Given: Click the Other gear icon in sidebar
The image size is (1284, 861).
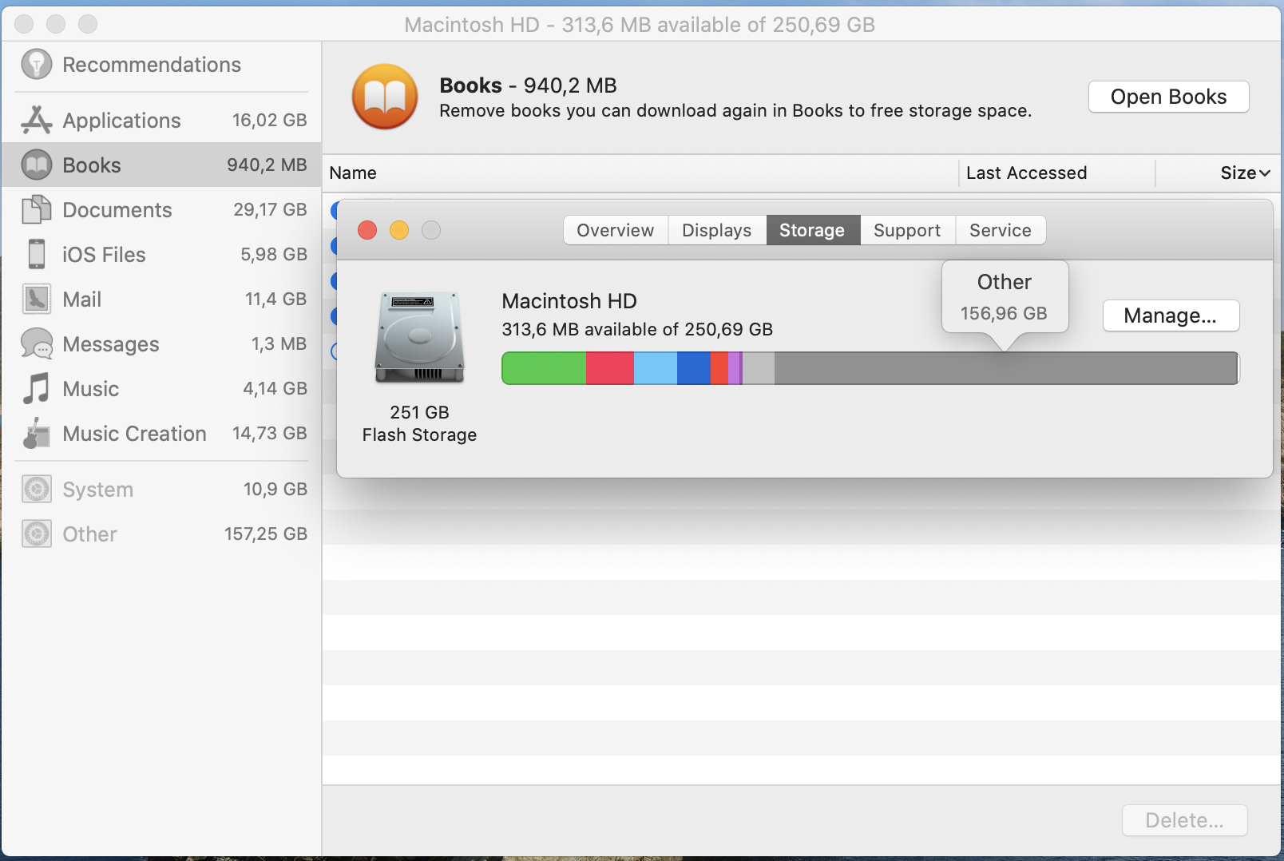Looking at the screenshot, I should (x=37, y=534).
